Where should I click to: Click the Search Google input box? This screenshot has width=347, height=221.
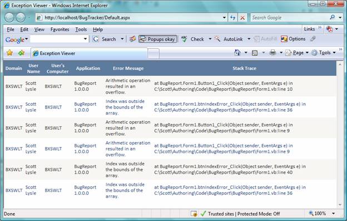tap(289, 17)
